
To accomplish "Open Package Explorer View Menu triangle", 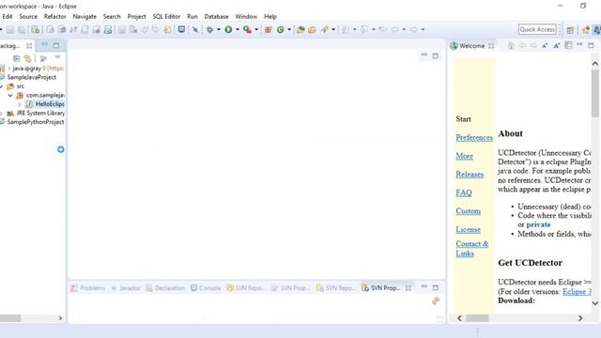I will pos(57,57).
